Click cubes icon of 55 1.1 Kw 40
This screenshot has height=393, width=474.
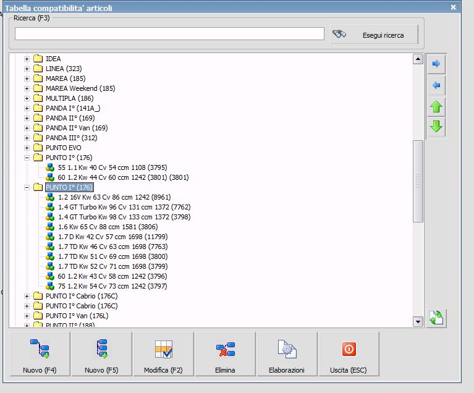tap(50, 167)
